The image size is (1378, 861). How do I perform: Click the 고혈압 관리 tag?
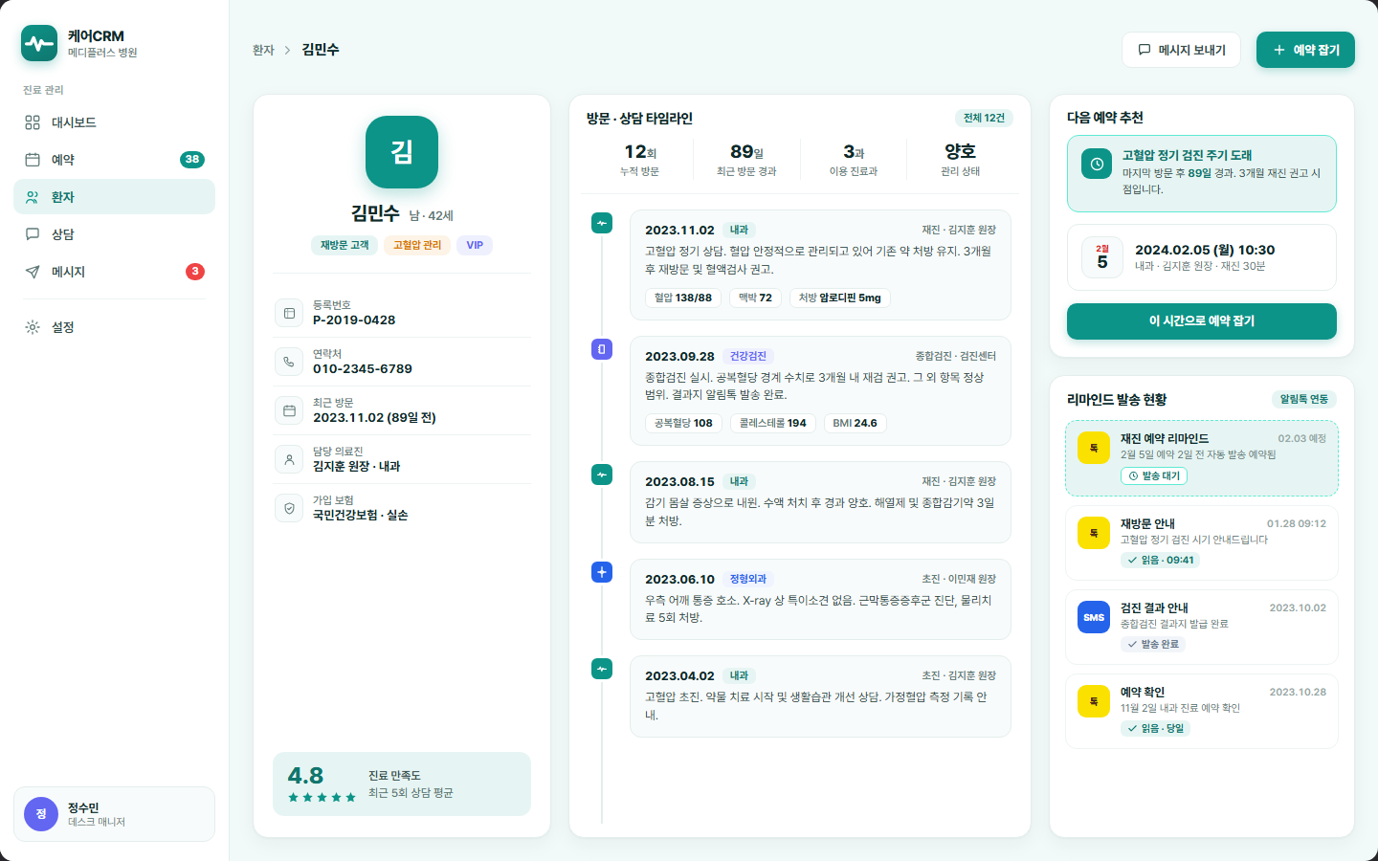[417, 245]
